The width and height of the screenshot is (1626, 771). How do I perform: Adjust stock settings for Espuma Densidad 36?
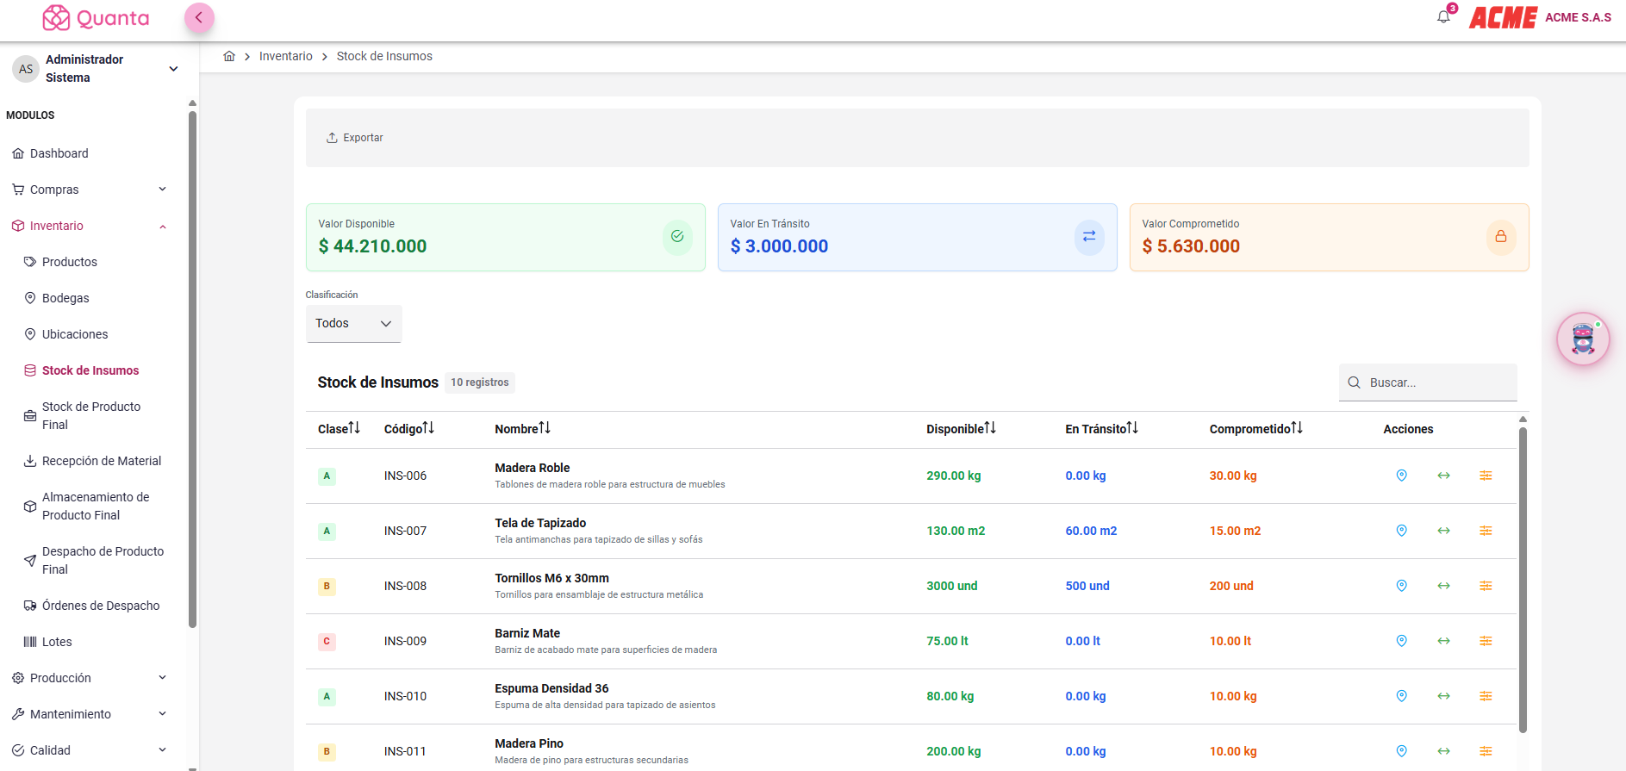pyautogui.click(x=1486, y=696)
